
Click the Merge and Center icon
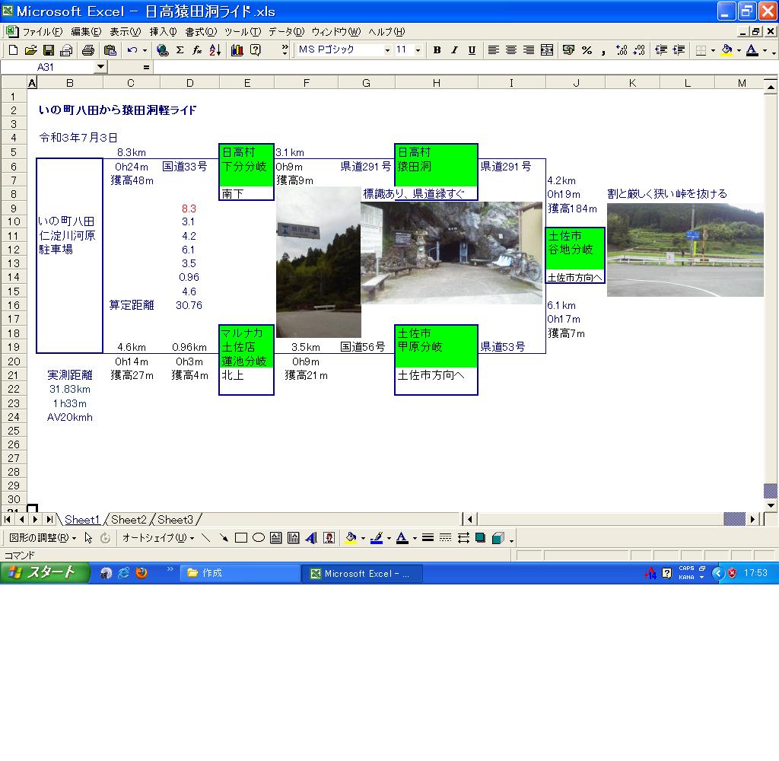click(x=547, y=50)
